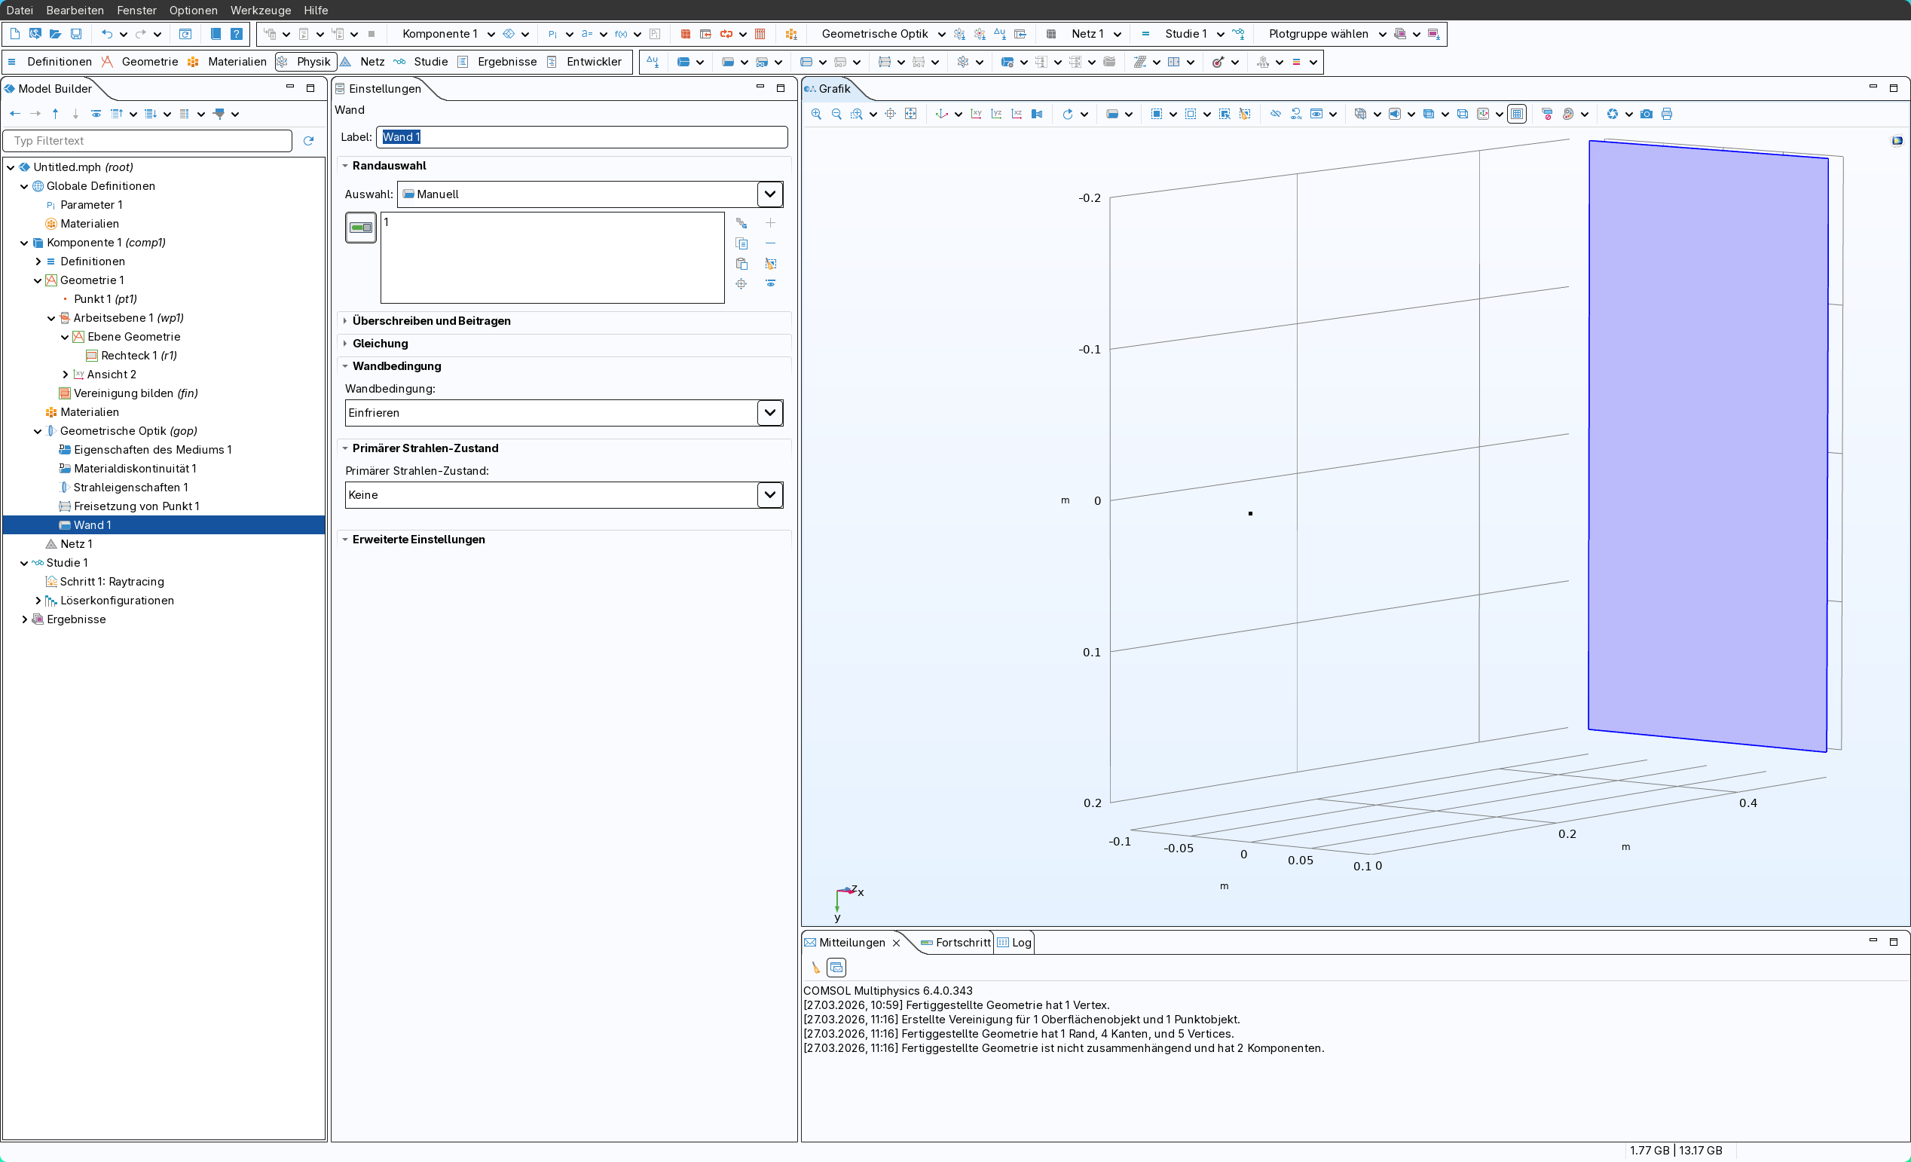This screenshot has height=1162, width=1911.
Task: Collapse the Geometrie 1 tree node
Action: (37, 280)
